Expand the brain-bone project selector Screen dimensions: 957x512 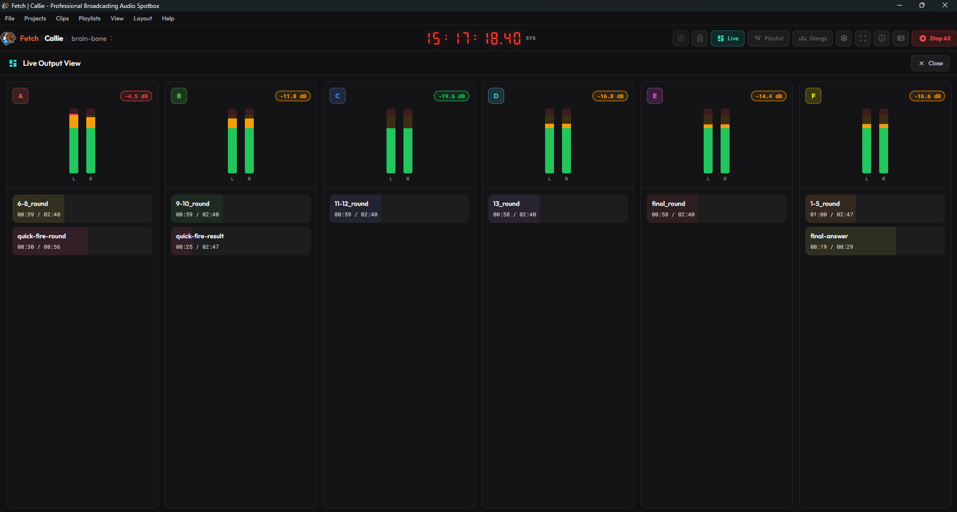tap(92, 38)
